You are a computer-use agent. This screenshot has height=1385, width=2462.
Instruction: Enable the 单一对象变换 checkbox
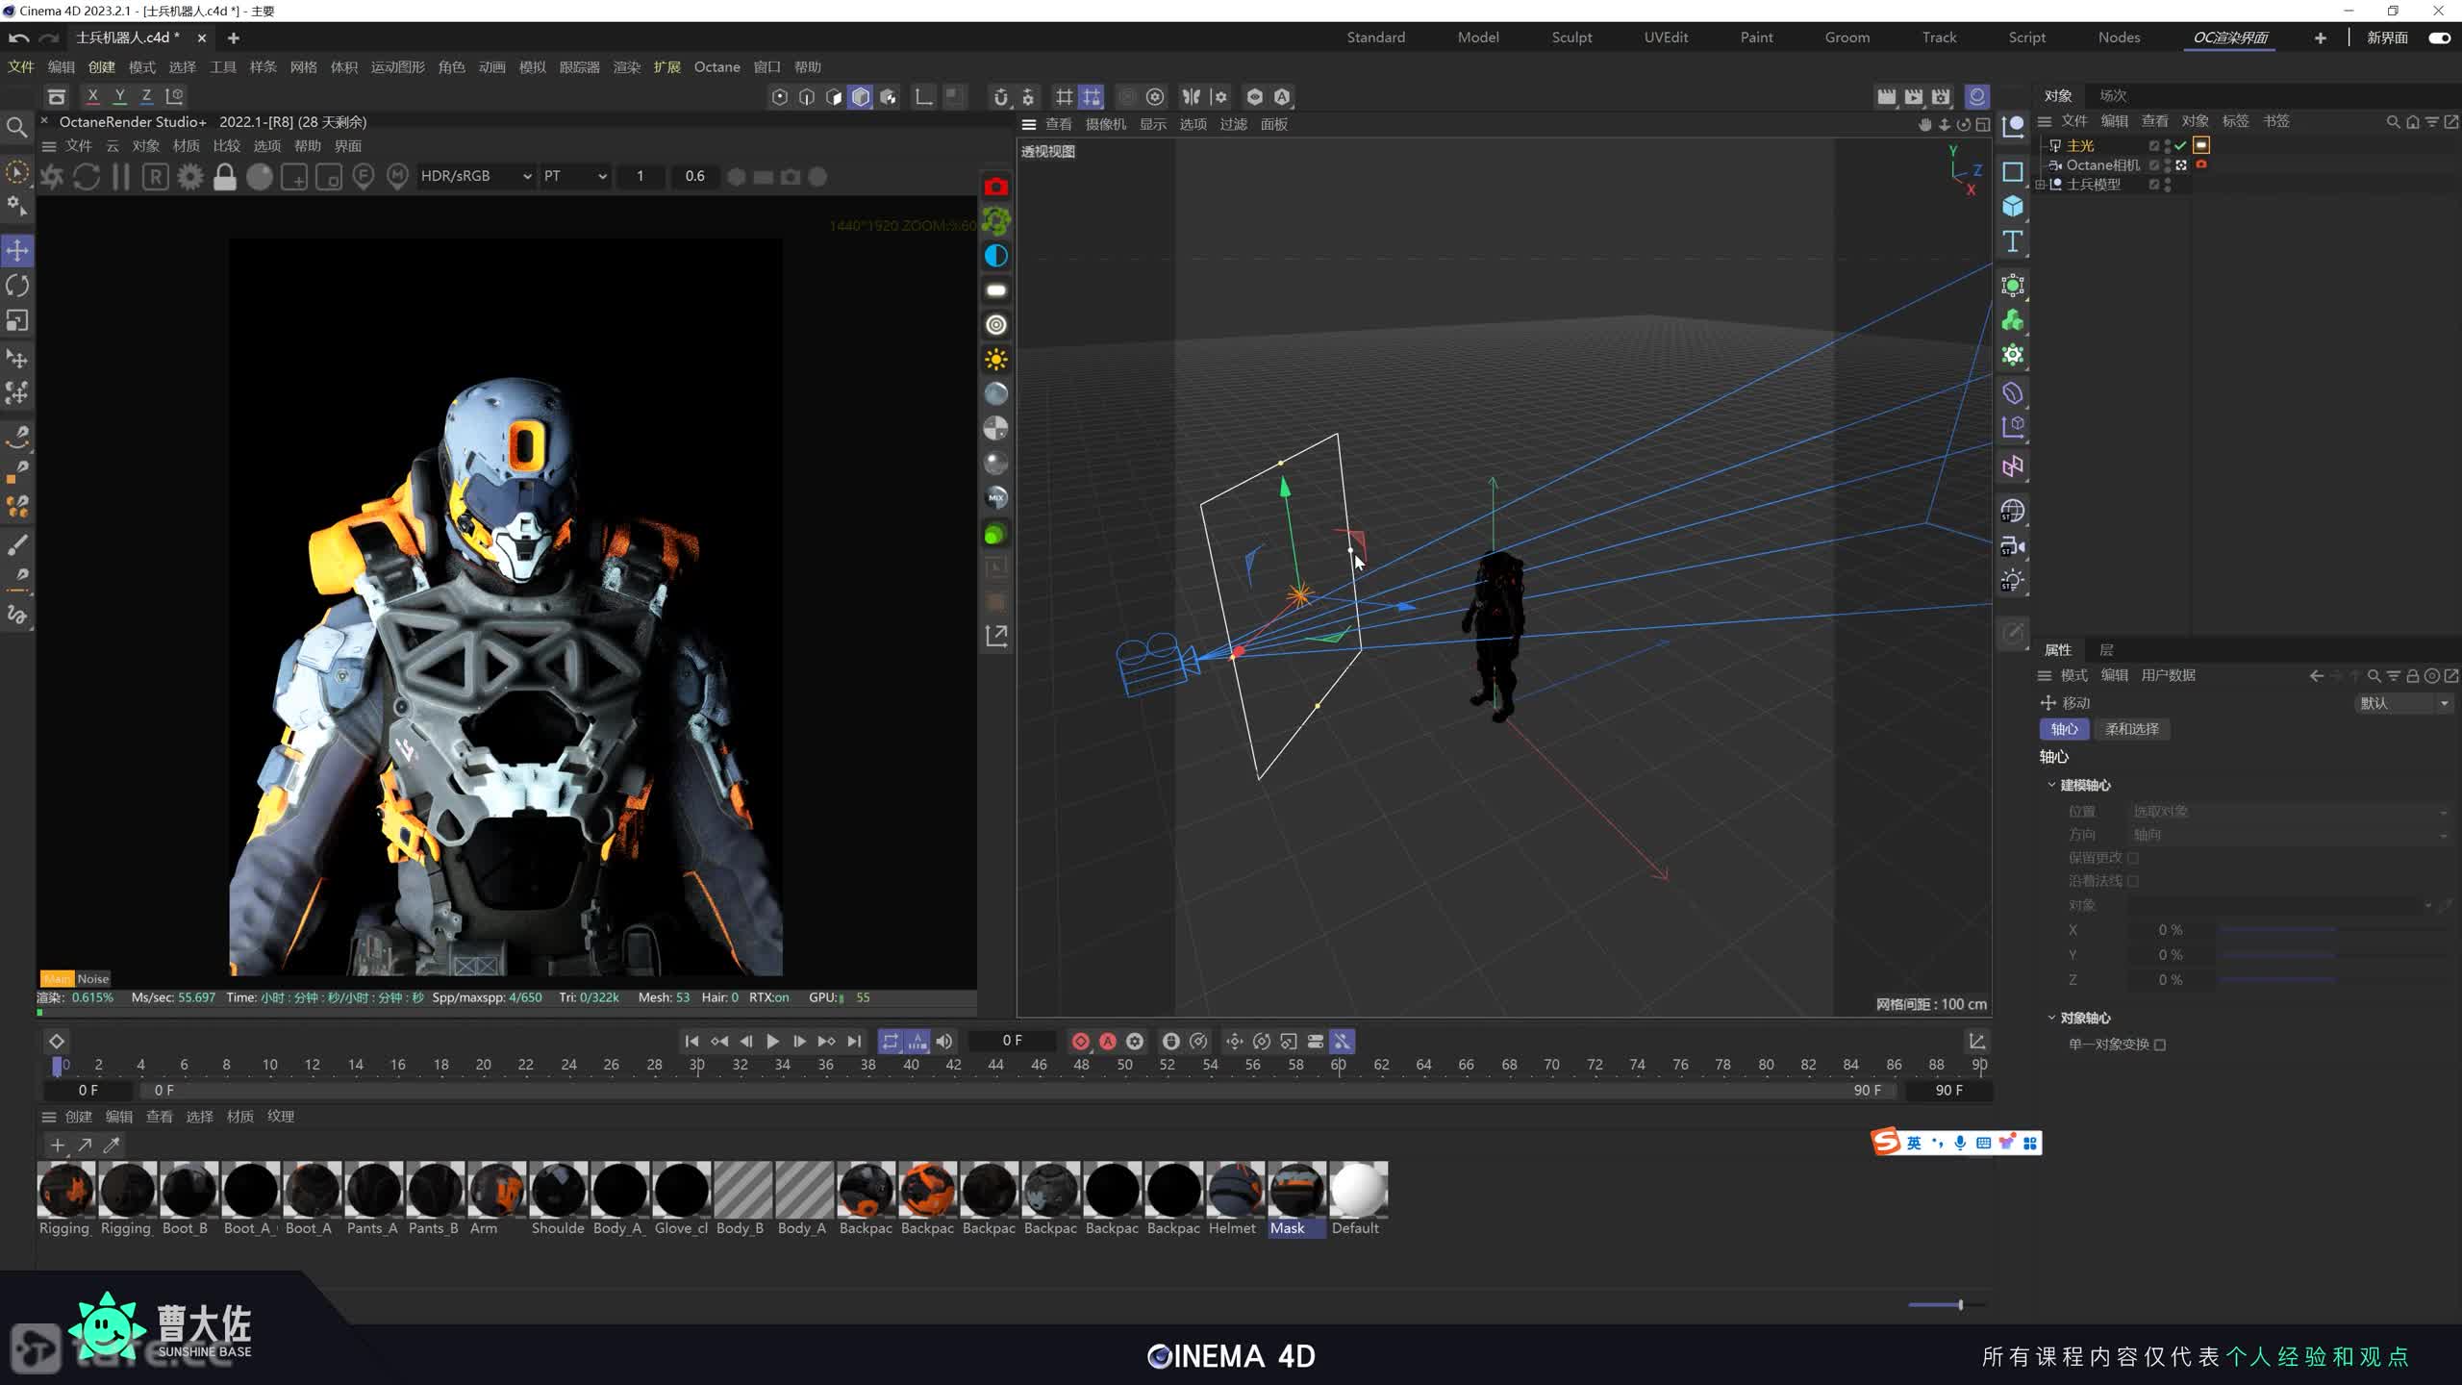pos(2160,1045)
